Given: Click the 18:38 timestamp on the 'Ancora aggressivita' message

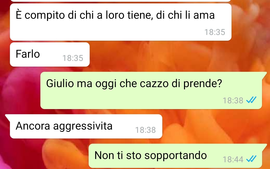Looking at the screenshot, I should [145, 130].
